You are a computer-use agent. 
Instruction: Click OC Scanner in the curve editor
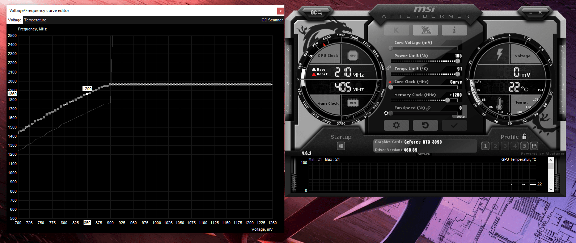coord(272,20)
